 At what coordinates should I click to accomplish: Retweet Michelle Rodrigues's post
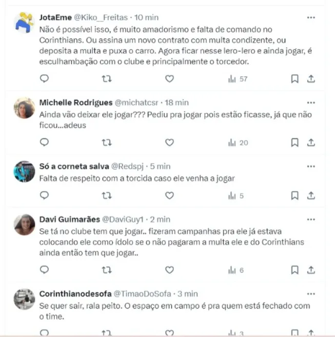tap(106, 142)
